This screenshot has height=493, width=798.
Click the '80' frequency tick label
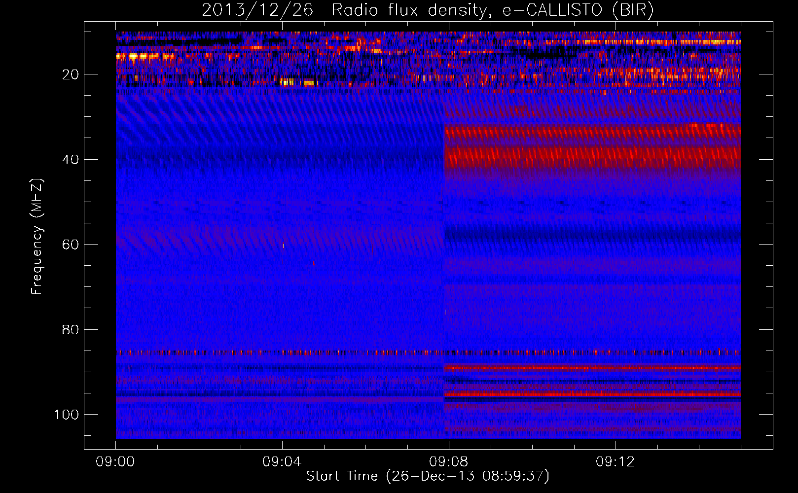point(71,330)
